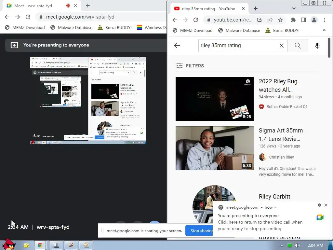Viewport: 333px width, 250px height.
Task: Open the Chrome profile avatar
Action: click(x=314, y=20)
